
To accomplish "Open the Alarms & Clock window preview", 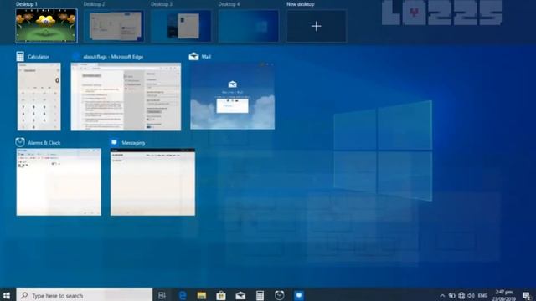I will click(x=59, y=182).
